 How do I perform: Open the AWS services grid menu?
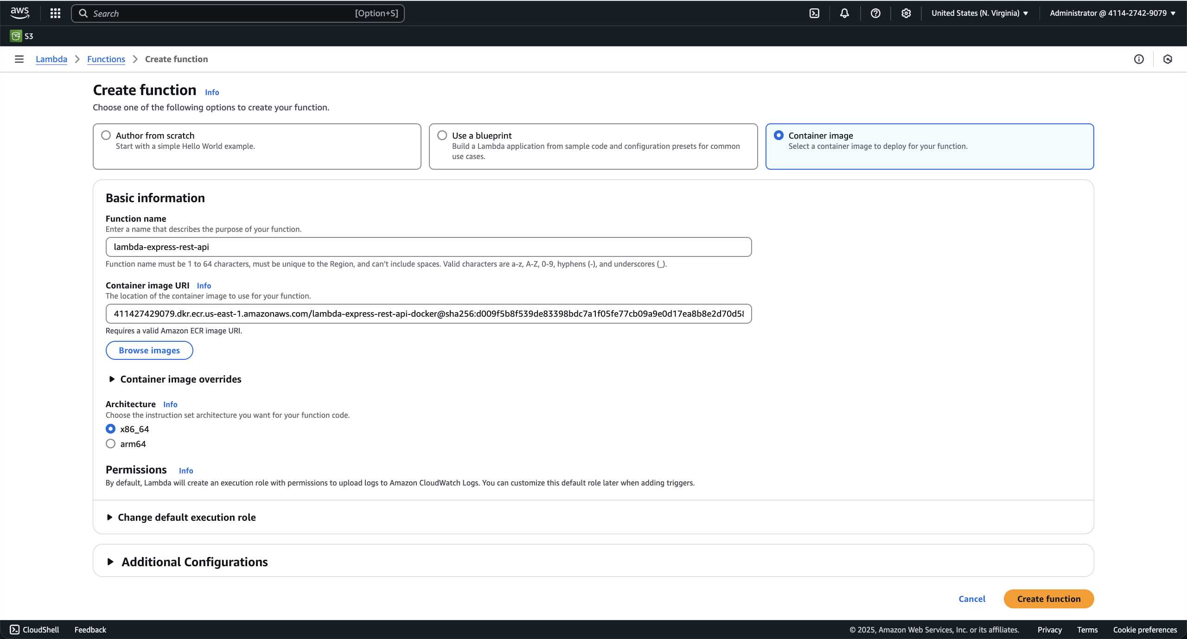coord(55,13)
